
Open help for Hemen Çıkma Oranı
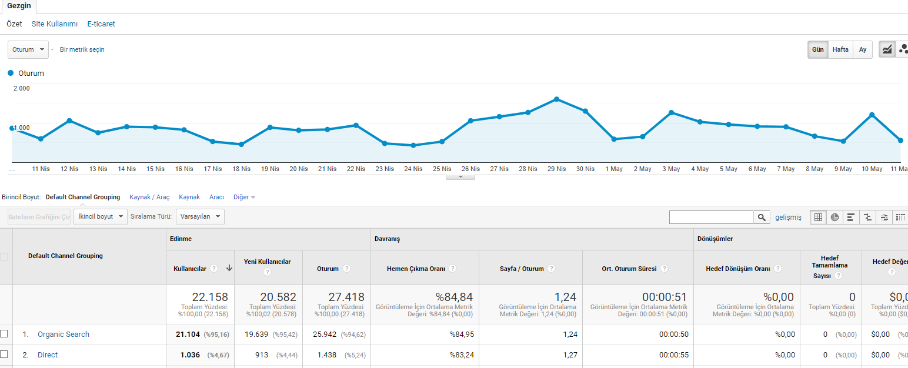[x=453, y=269]
